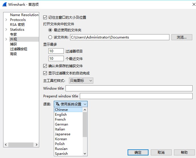
Task: Open the 主工具栏样式 dropdown
Action: 81,80
